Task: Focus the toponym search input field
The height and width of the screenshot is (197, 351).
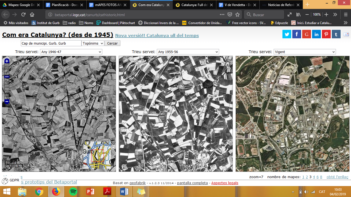Action: coord(51,43)
